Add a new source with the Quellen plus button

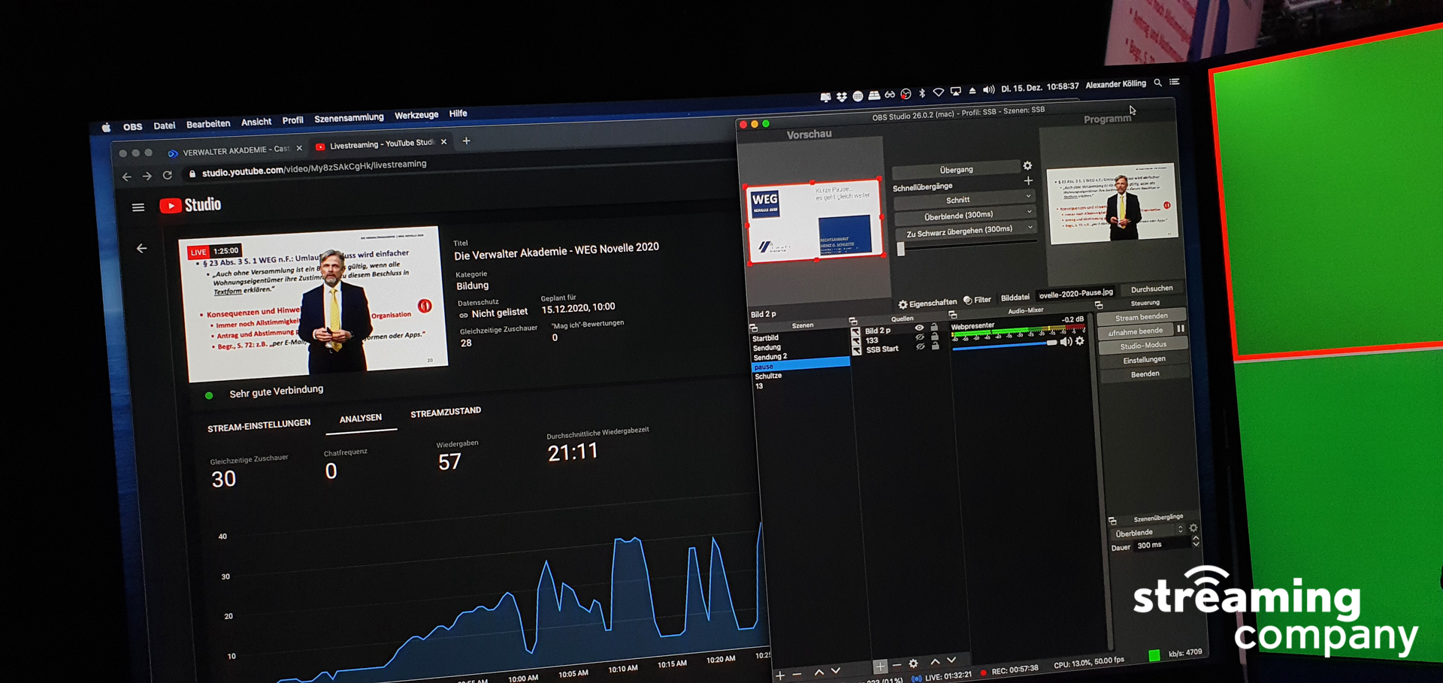click(x=880, y=666)
